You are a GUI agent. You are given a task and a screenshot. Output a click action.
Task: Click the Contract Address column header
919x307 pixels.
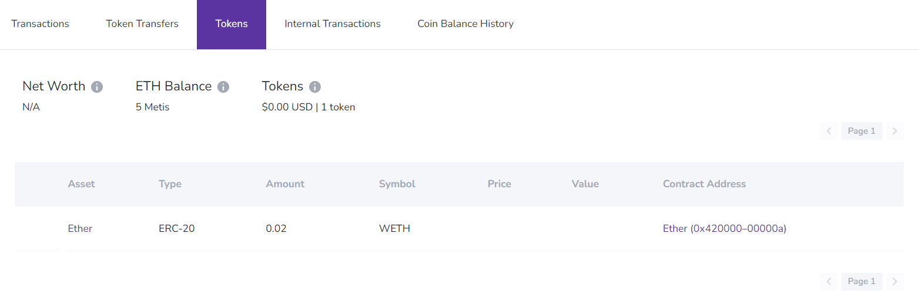pos(704,184)
